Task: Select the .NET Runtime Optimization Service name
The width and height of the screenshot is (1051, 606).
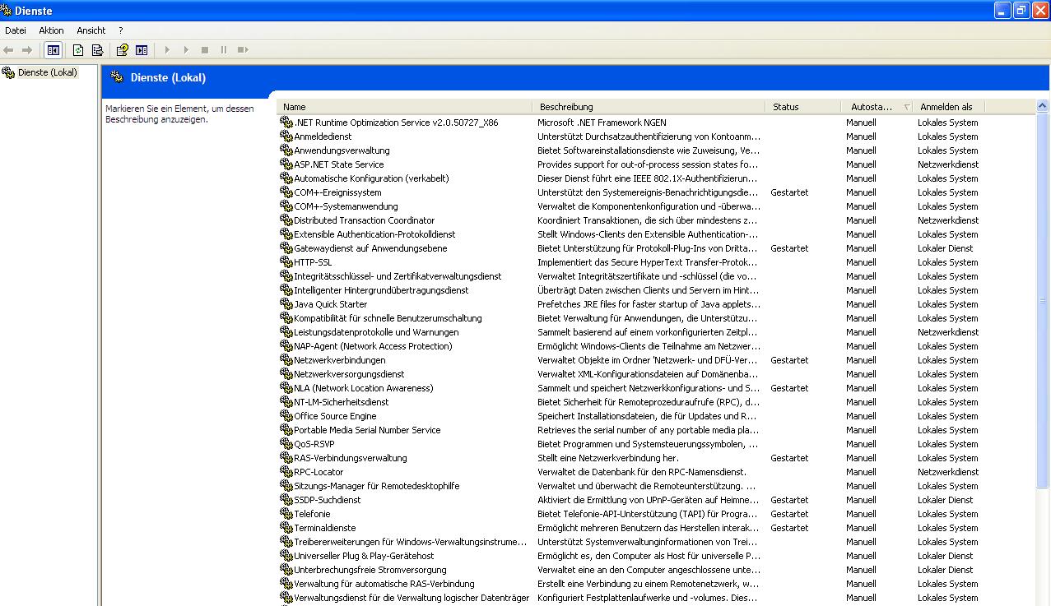Action: pyautogui.click(x=396, y=123)
